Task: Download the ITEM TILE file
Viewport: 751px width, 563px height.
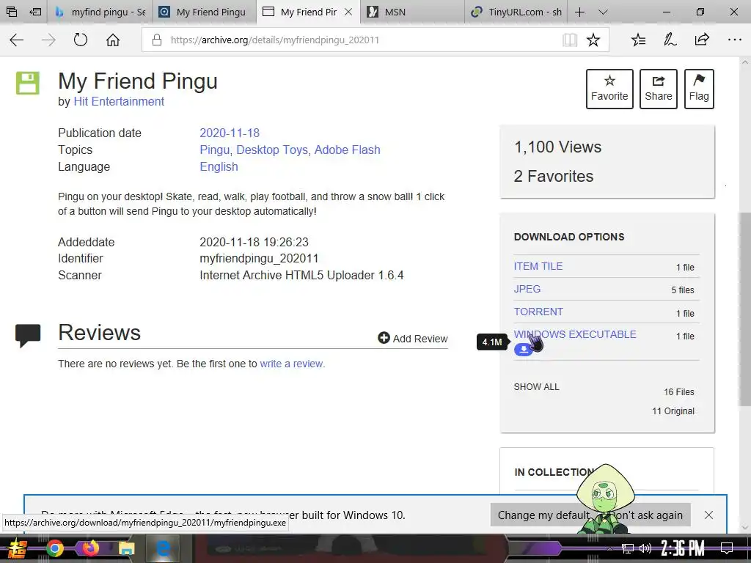Action: (538, 266)
